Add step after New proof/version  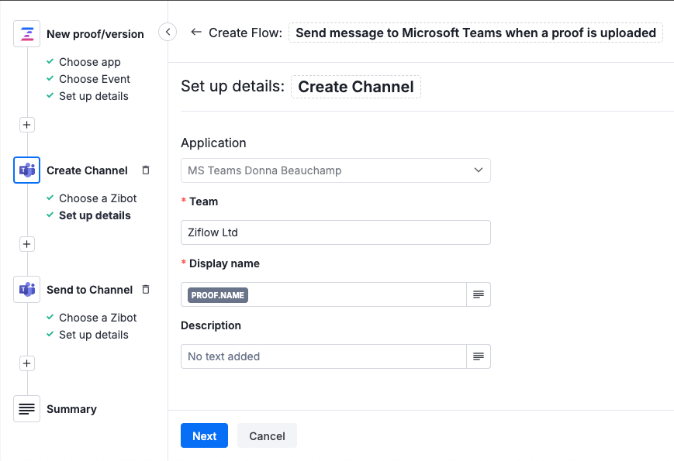[x=27, y=125]
